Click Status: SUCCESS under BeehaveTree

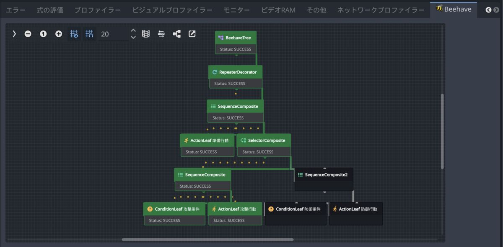pyautogui.click(x=236, y=49)
